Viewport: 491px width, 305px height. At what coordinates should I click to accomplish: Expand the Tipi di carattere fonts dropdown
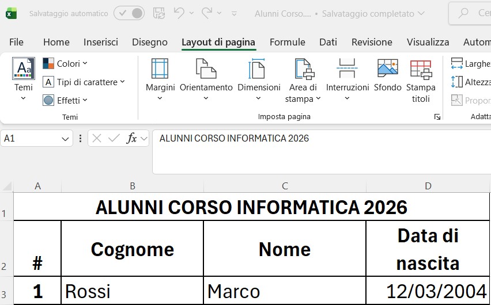tap(84, 82)
